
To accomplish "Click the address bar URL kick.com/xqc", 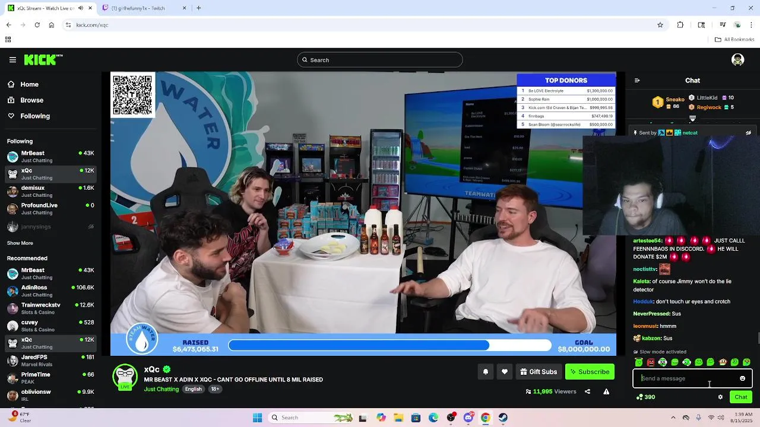I will pos(92,25).
